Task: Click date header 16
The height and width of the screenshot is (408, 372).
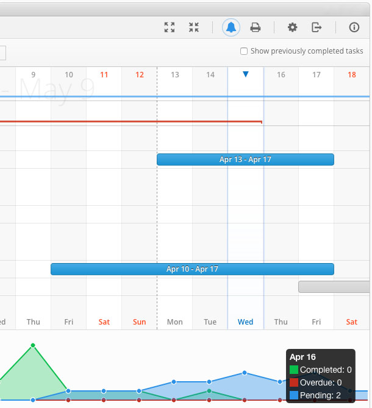Action: click(281, 75)
